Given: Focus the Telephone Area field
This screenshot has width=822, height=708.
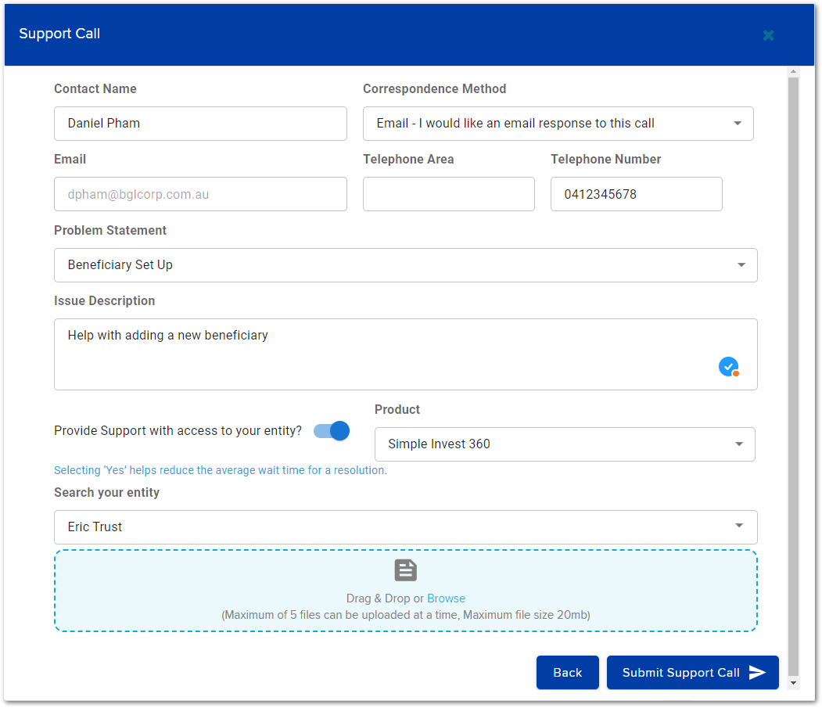Looking at the screenshot, I should pos(449,194).
